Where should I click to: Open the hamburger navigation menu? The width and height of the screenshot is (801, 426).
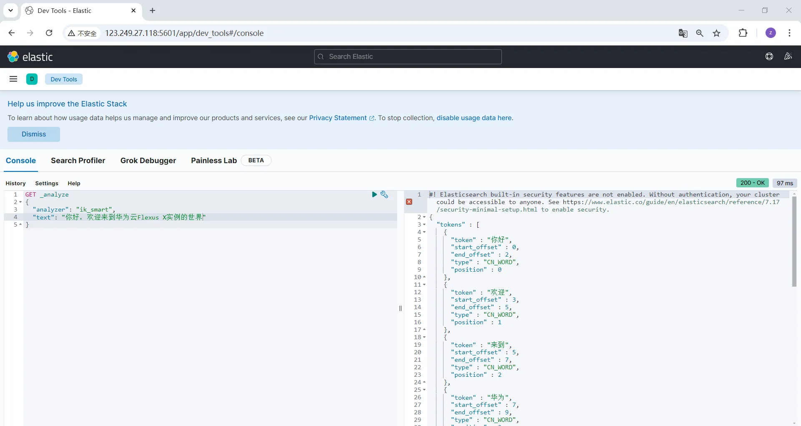13,79
